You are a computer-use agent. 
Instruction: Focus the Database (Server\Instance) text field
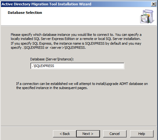[77, 66]
